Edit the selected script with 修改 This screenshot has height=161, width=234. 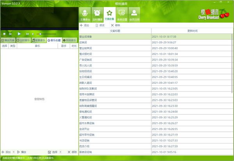click(x=100, y=25)
